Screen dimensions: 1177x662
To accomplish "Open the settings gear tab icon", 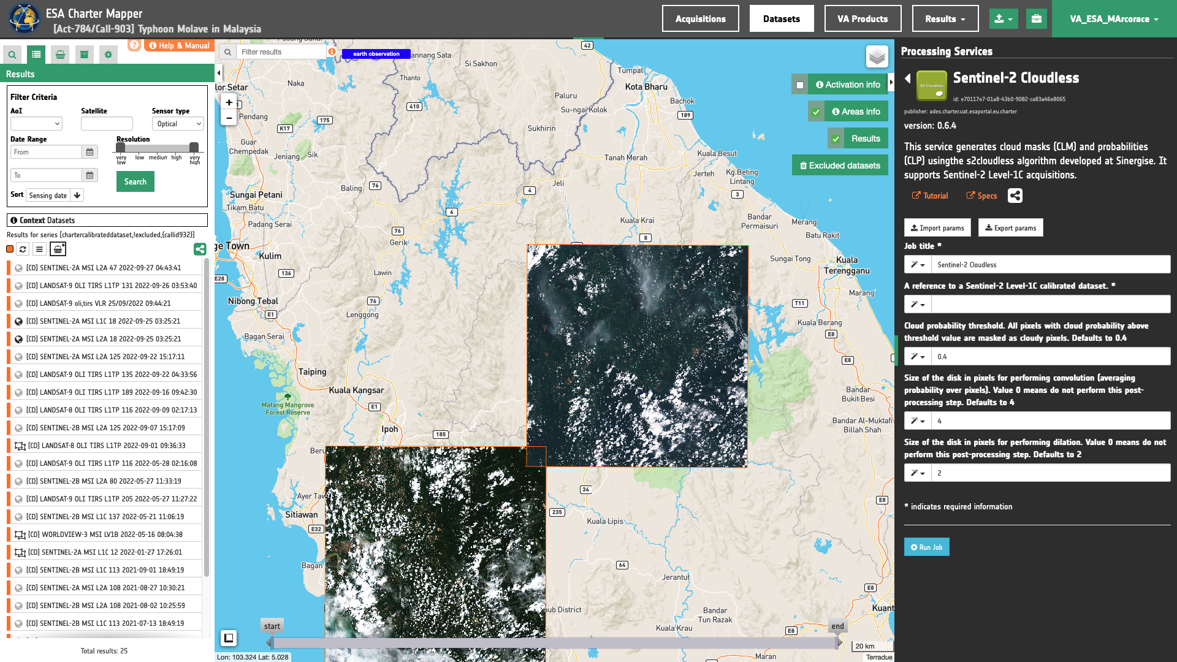I will (x=109, y=55).
